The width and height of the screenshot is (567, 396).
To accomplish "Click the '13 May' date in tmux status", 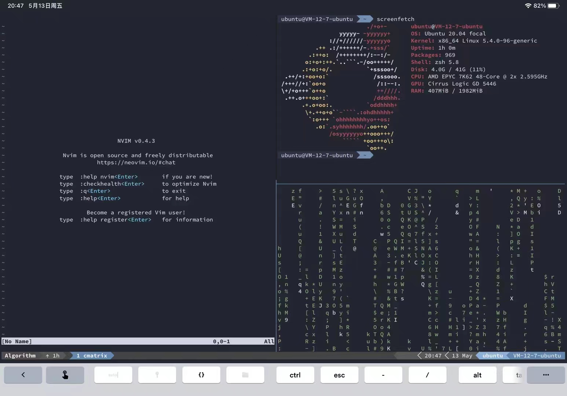I will [x=462, y=356].
